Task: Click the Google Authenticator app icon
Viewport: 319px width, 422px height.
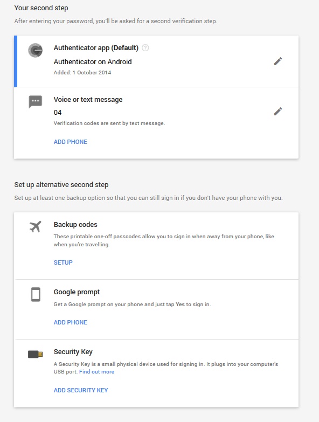Action: (35, 50)
